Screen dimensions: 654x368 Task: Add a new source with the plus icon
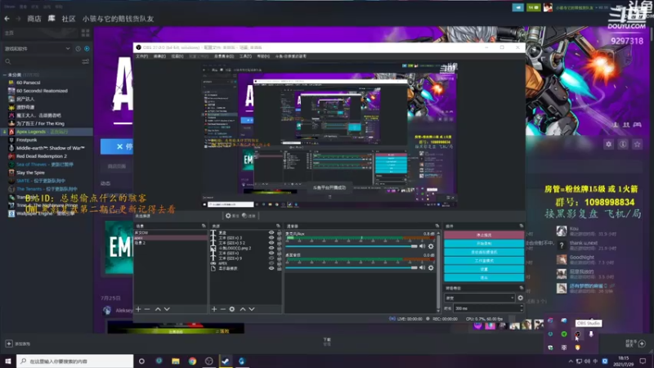[x=214, y=309]
